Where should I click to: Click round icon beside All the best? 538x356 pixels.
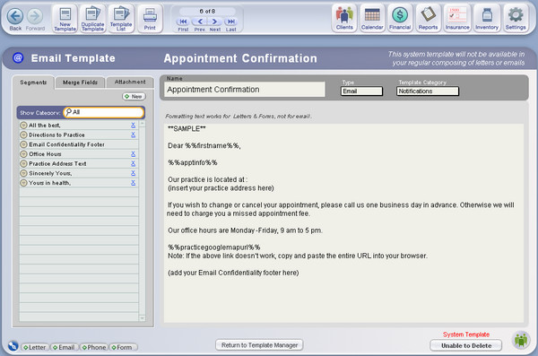point(23,126)
